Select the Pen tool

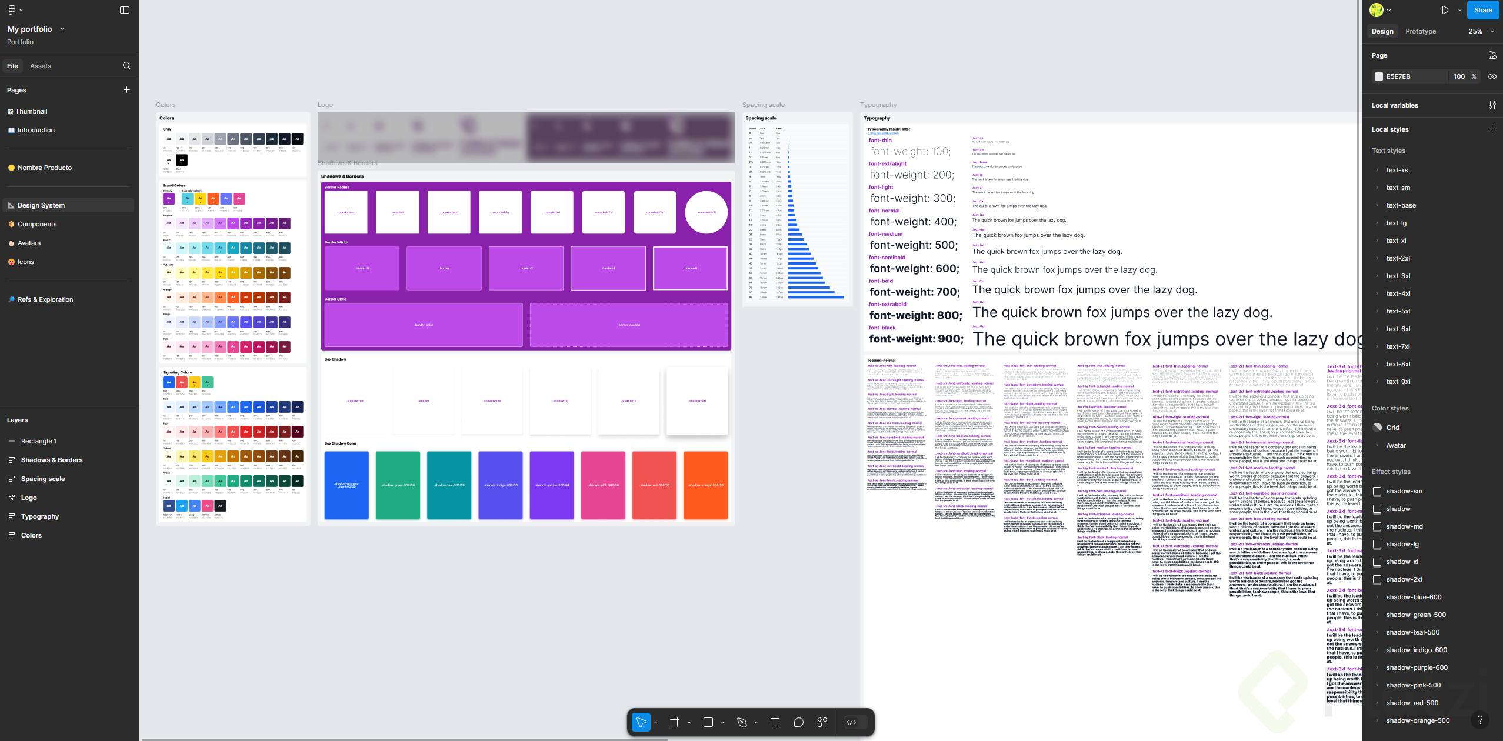[x=742, y=722]
